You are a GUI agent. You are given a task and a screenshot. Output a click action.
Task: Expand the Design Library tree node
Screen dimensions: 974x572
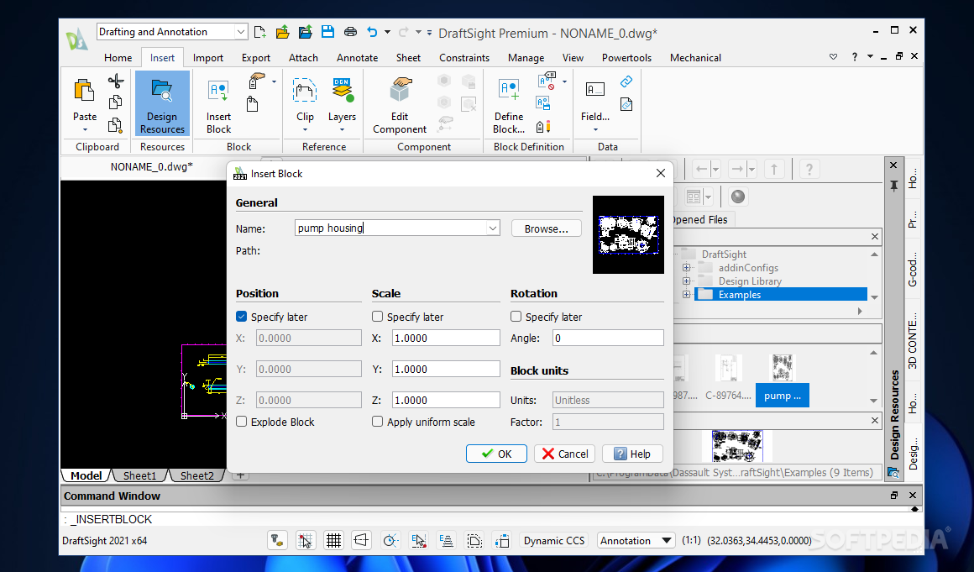point(686,281)
